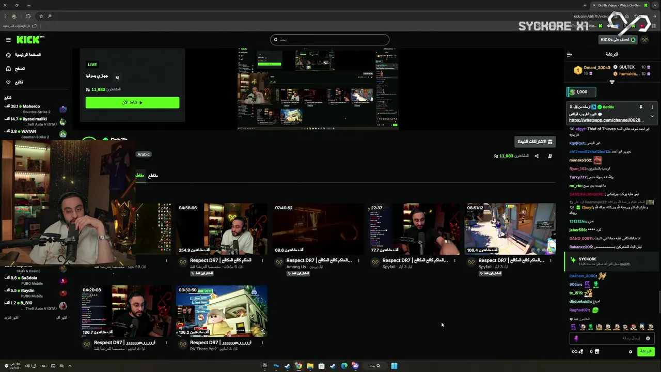
Task: Bookmark this page with star icon
Action: click(x=41, y=16)
